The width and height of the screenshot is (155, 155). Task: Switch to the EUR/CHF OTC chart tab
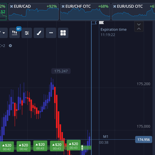coord(85,12)
